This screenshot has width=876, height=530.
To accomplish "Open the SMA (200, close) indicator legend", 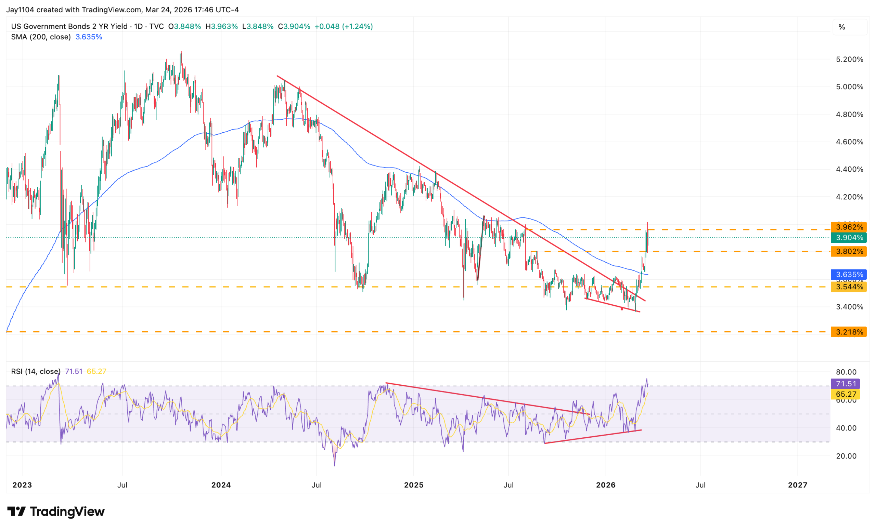I will pyautogui.click(x=41, y=37).
